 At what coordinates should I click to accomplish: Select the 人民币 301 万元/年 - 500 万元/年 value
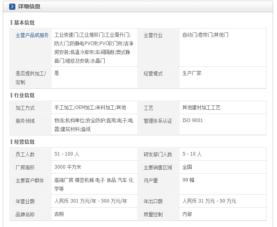click(x=90, y=201)
